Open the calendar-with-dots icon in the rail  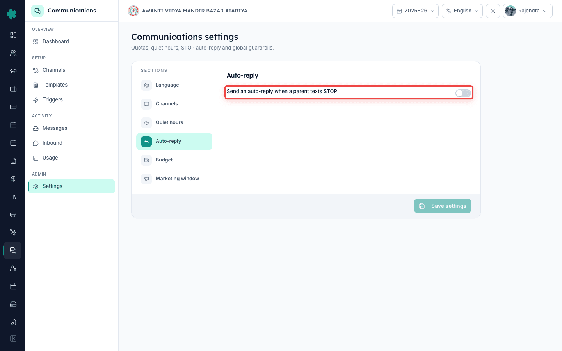pyautogui.click(x=13, y=286)
